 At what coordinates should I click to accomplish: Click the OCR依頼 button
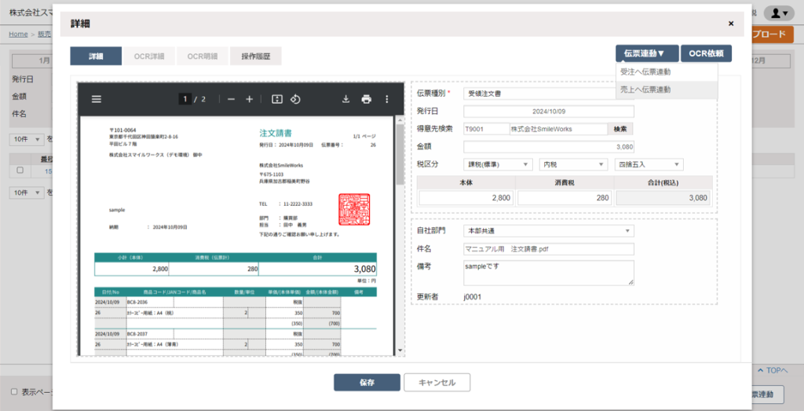[706, 53]
